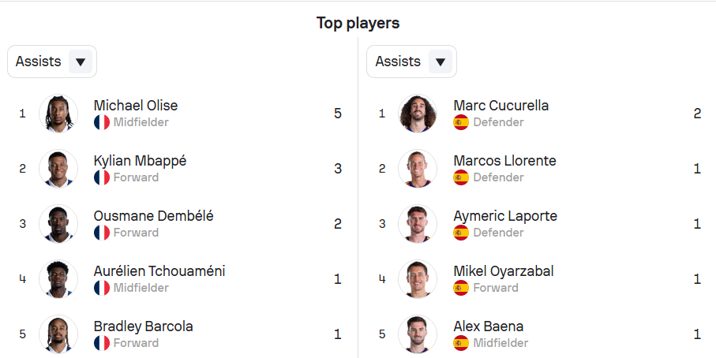Click Ousmane Dembélé's avatar

click(x=58, y=224)
